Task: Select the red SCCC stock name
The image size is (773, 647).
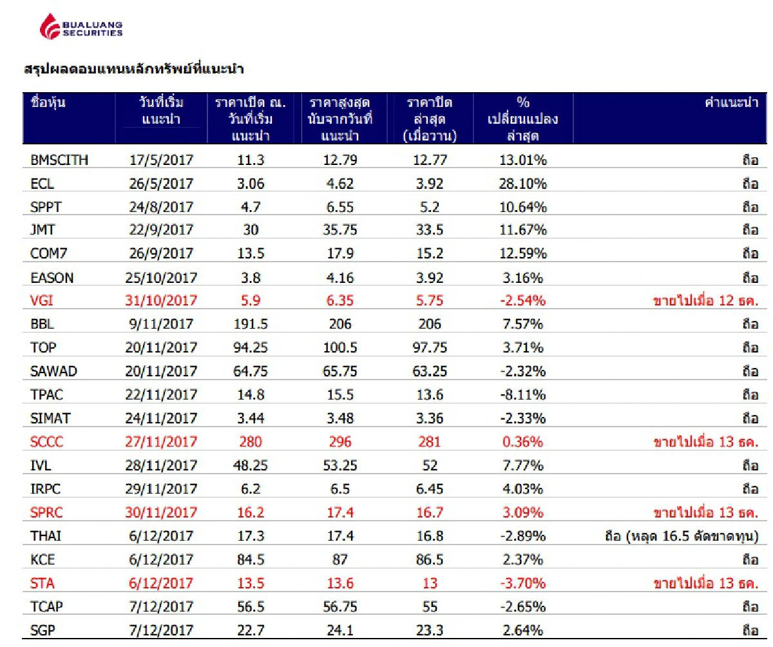Action: coord(46,442)
